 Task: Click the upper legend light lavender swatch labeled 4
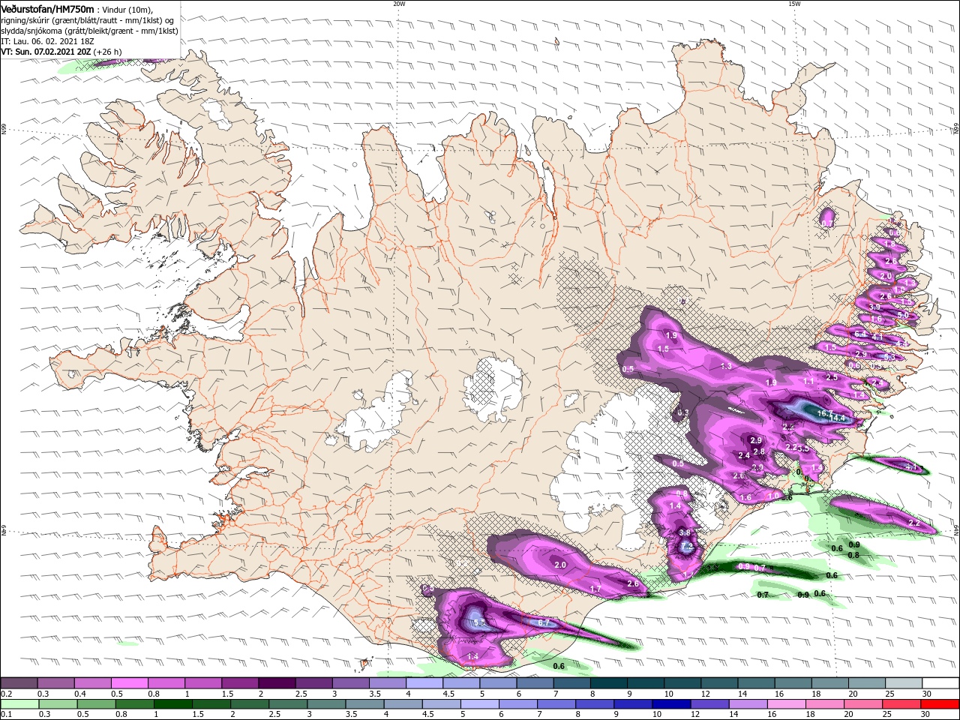tap(424, 683)
